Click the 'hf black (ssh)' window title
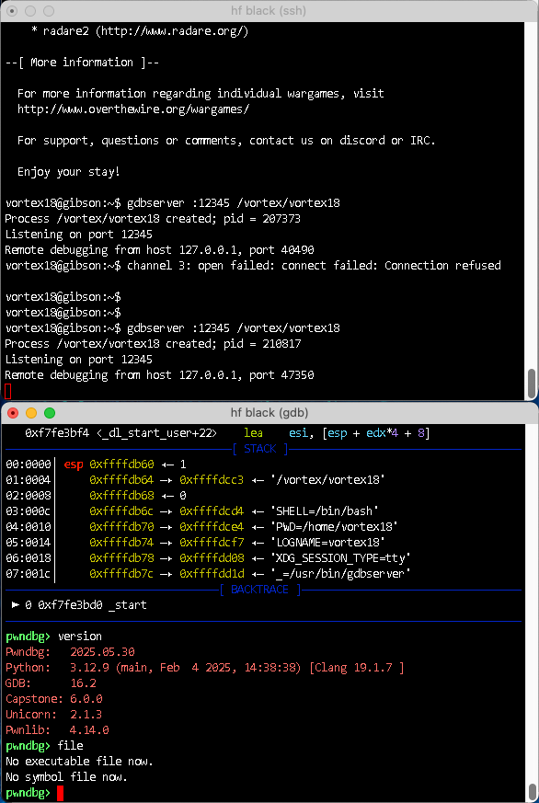 (269, 11)
